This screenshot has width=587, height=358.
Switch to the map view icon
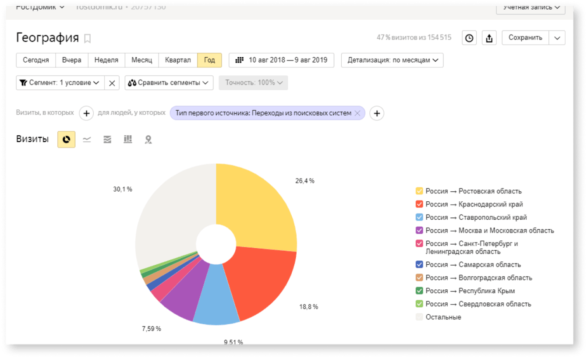[149, 139]
